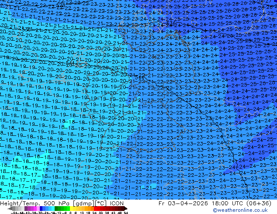Click the yellow segment in the colour legend

[x=71, y=208]
